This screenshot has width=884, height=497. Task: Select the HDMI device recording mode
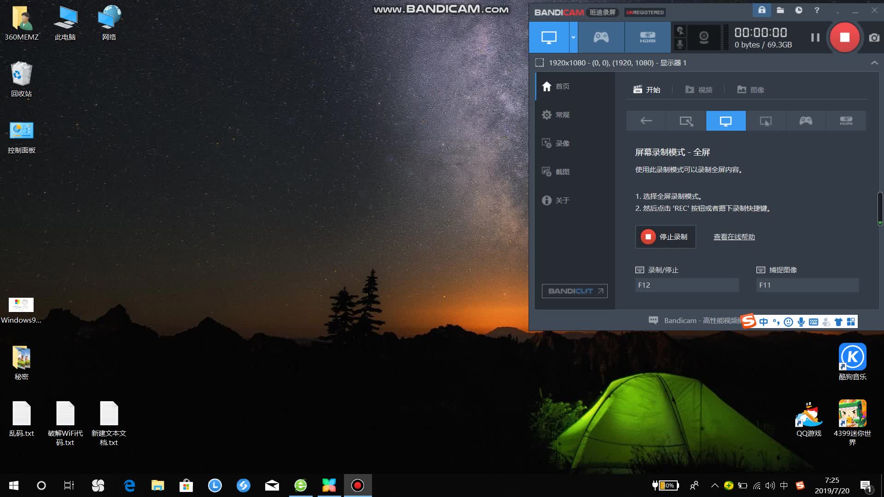tap(648, 37)
